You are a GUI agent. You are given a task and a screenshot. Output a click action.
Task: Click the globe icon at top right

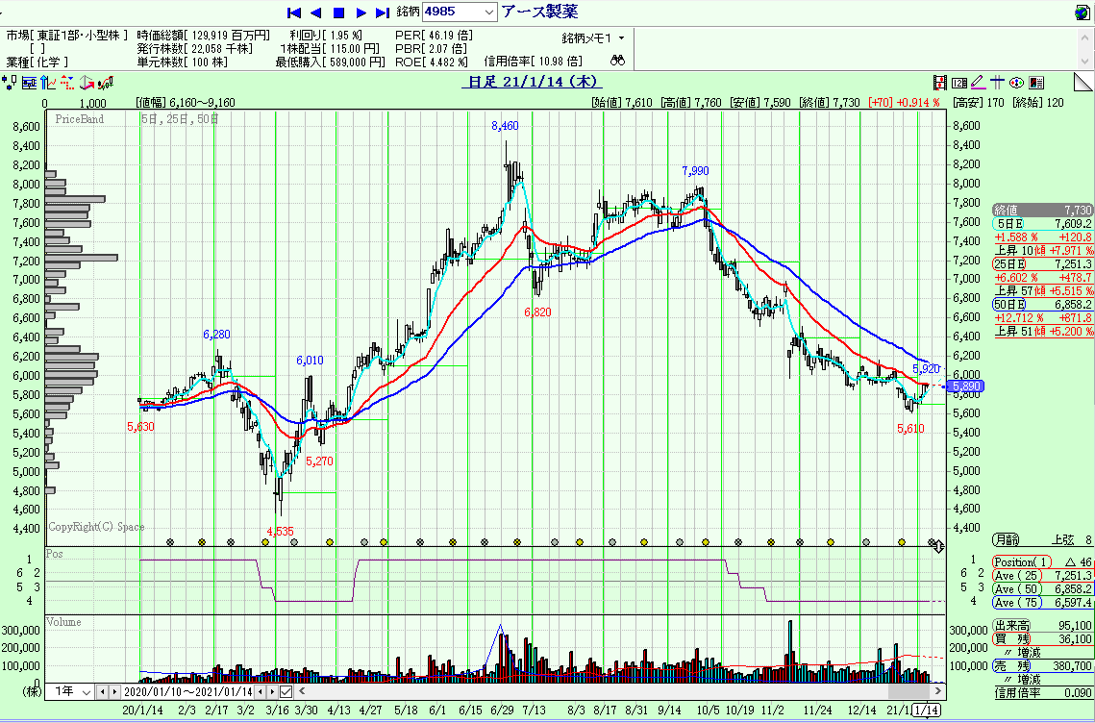pos(1080,12)
